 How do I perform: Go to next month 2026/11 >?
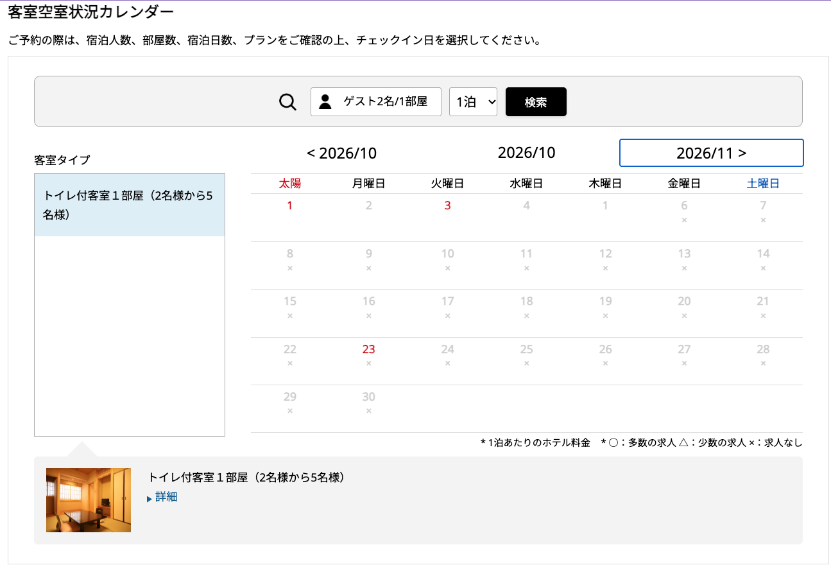click(x=712, y=153)
